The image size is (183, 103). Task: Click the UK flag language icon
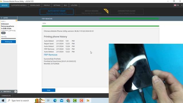175,5
